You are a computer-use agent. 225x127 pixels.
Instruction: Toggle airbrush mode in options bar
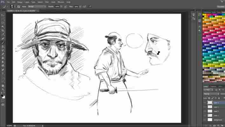pyautogui.click(x=85, y=7)
